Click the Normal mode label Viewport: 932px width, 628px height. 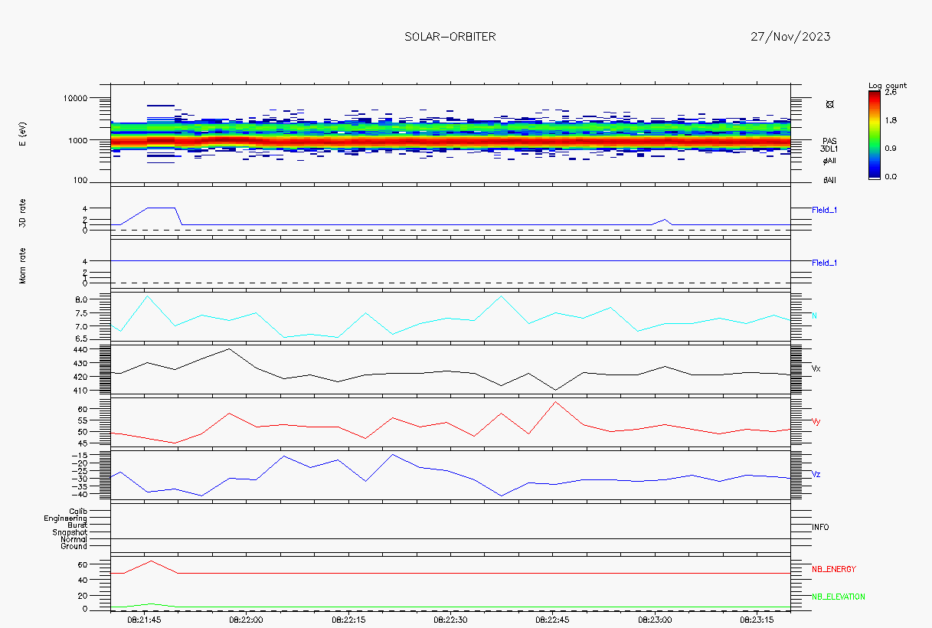tap(74, 539)
